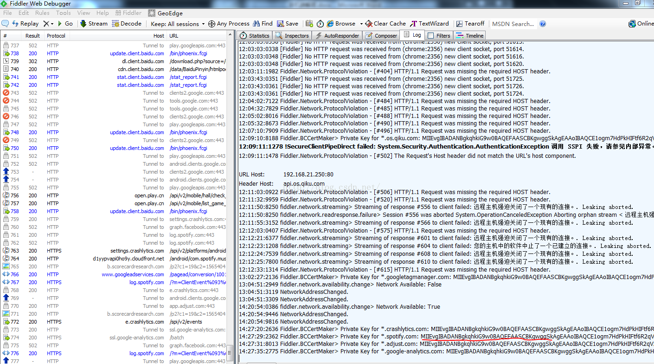Open the TextWizard tool
Viewport: 654px width, 364px height.
click(429, 24)
